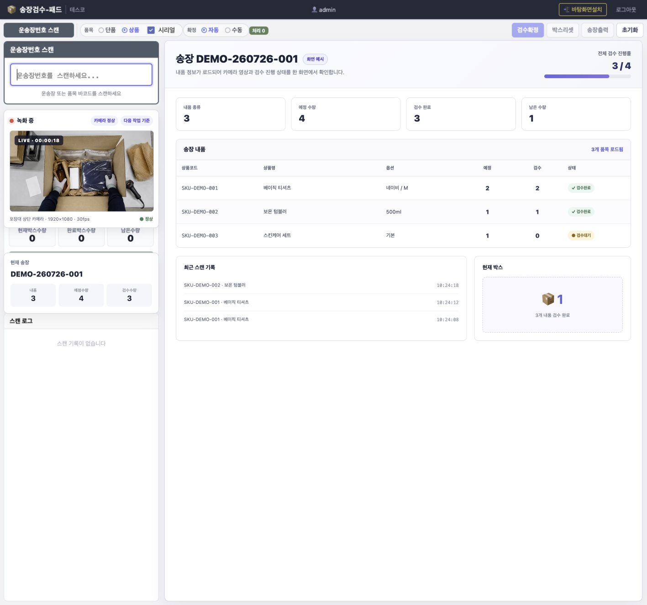Click the sidebar 예정수량 4 tile
This screenshot has width=647, height=605.
click(x=81, y=295)
